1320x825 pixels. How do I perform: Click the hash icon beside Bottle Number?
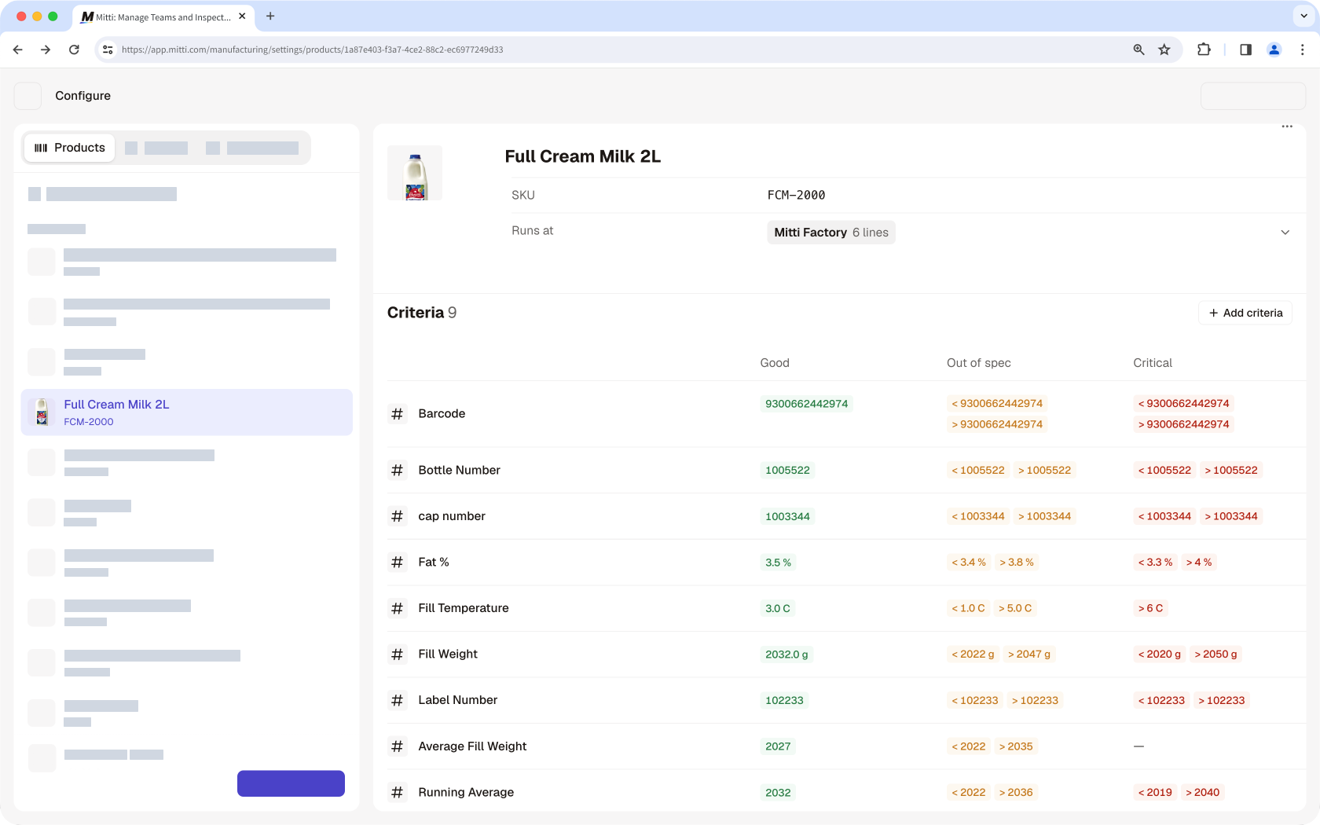(x=398, y=471)
